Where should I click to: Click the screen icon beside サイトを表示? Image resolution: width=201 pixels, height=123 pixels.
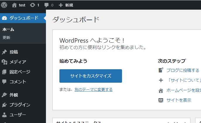tap(161, 100)
